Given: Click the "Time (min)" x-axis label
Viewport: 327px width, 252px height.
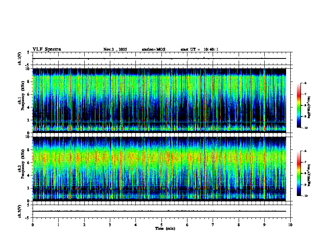Looking at the screenshot, I should tap(165, 229).
